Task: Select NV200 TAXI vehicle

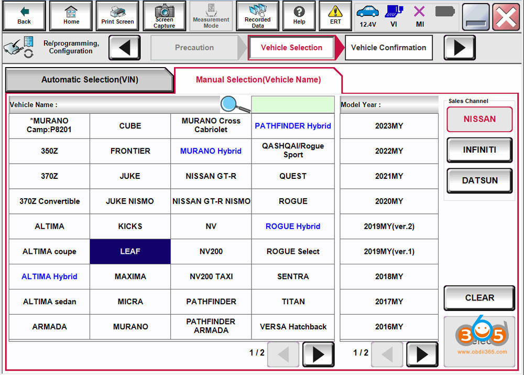Action: point(211,276)
